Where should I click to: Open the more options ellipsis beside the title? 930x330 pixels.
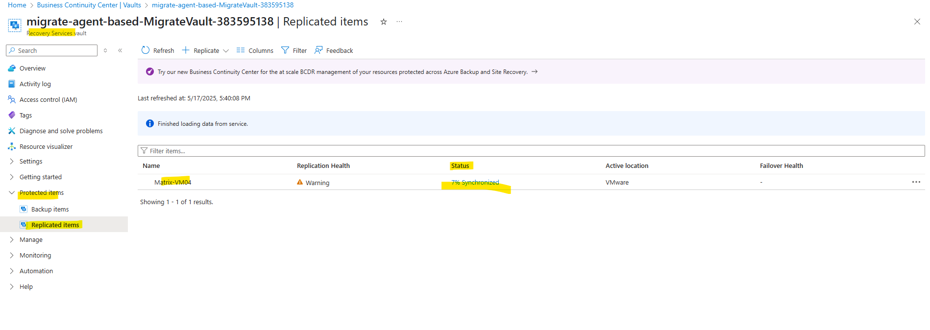pyautogui.click(x=399, y=22)
